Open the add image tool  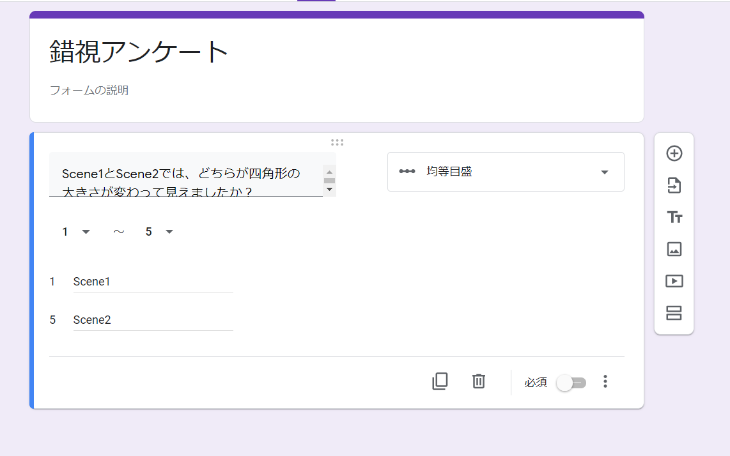pyautogui.click(x=674, y=249)
